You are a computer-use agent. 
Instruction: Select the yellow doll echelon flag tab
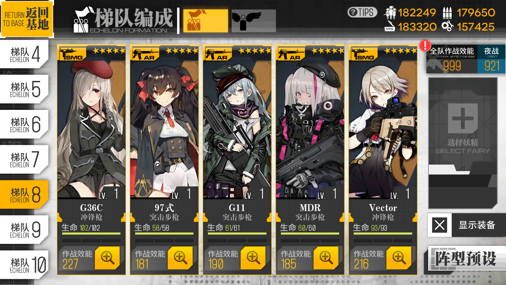point(206,21)
